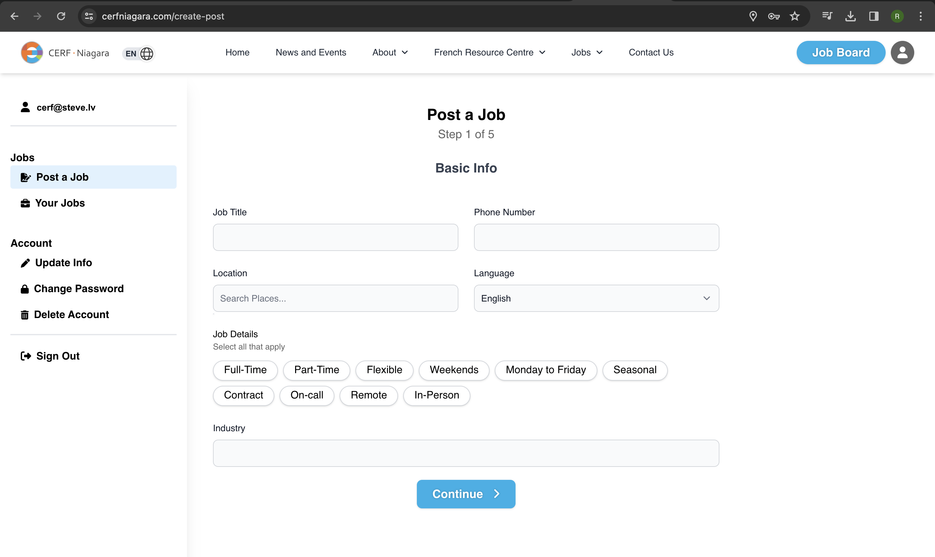The image size is (935, 557).
Task: Click Sign Out in sidebar
Action: 57,356
